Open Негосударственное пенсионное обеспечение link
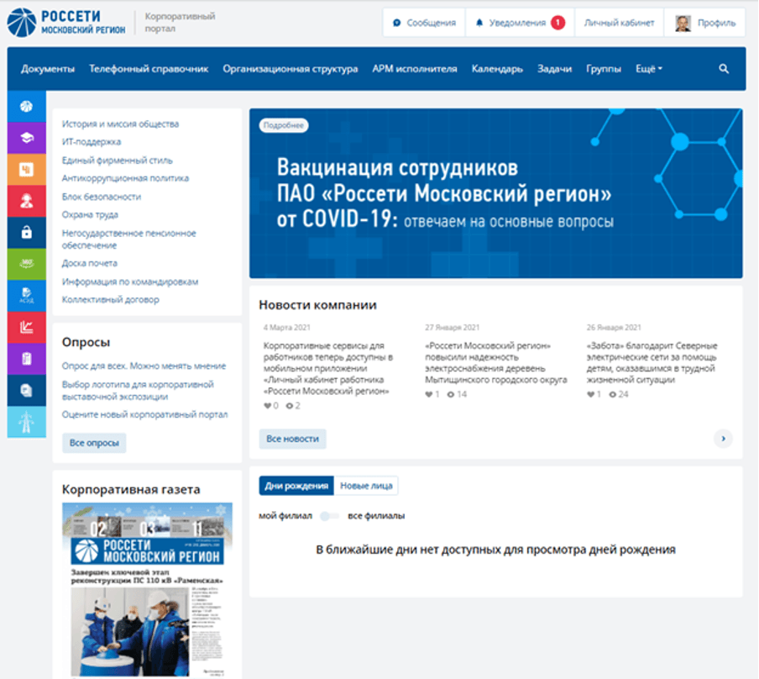Screen dimensions: 759x679 (x=129, y=239)
